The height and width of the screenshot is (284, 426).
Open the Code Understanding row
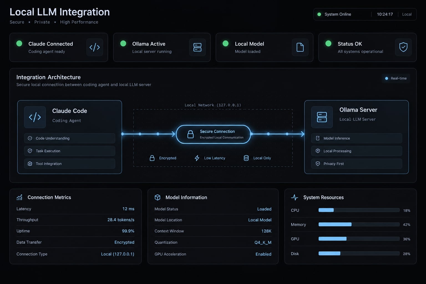coord(70,138)
